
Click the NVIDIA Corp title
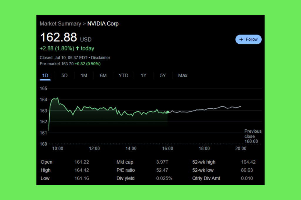click(103, 24)
